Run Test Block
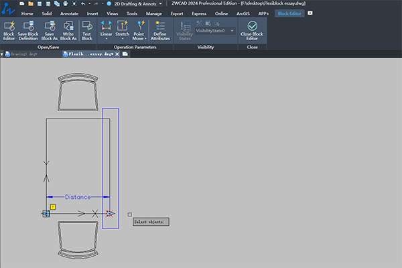Image resolution: width=402 pixels, height=268 pixels. (x=87, y=31)
